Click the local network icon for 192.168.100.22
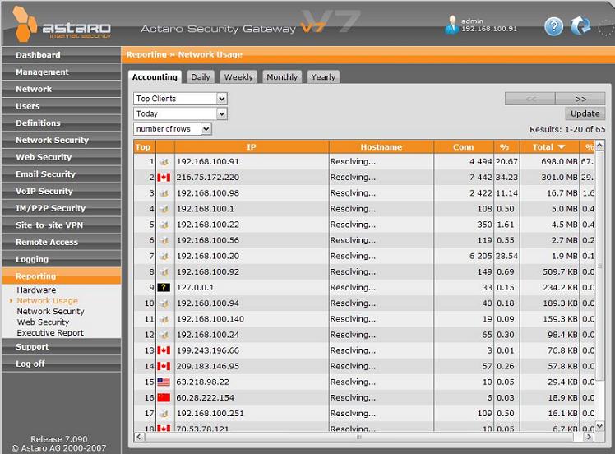 coord(164,225)
